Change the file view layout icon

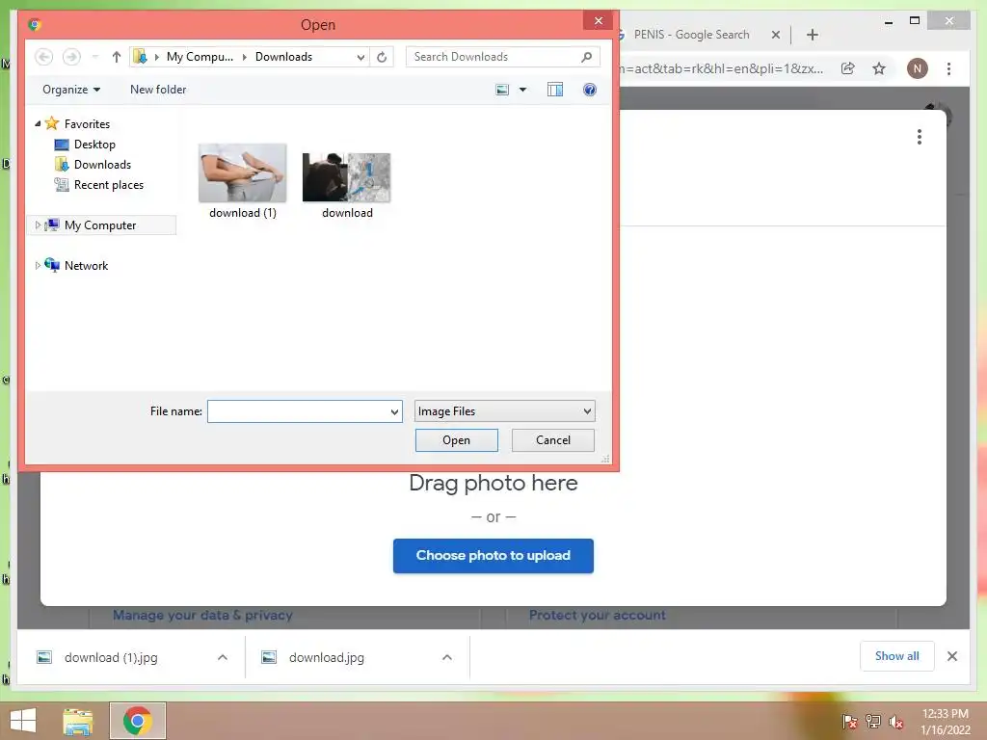click(502, 90)
